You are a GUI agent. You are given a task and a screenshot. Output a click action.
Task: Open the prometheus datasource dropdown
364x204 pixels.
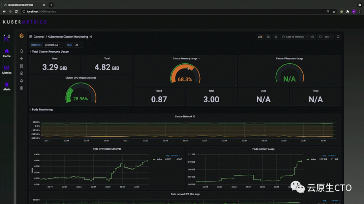(53, 45)
